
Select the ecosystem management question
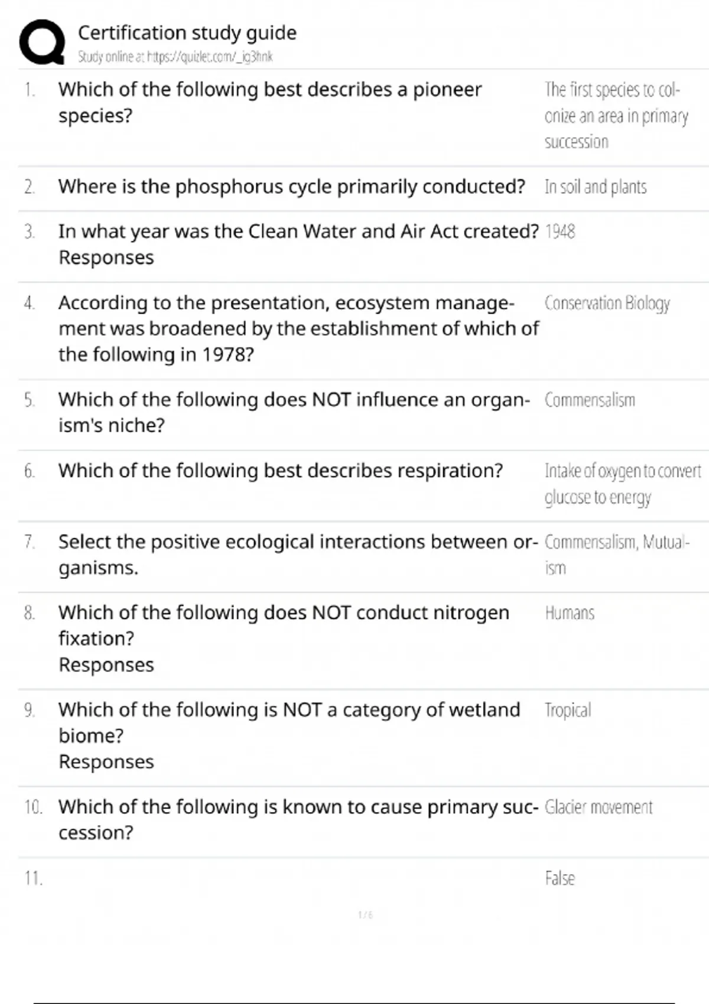[298, 328]
